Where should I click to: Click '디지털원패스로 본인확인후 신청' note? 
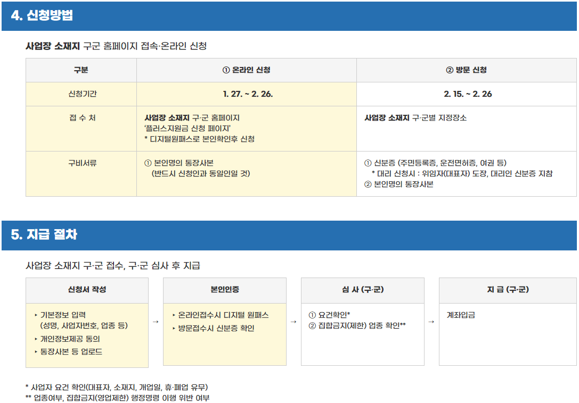(199, 139)
